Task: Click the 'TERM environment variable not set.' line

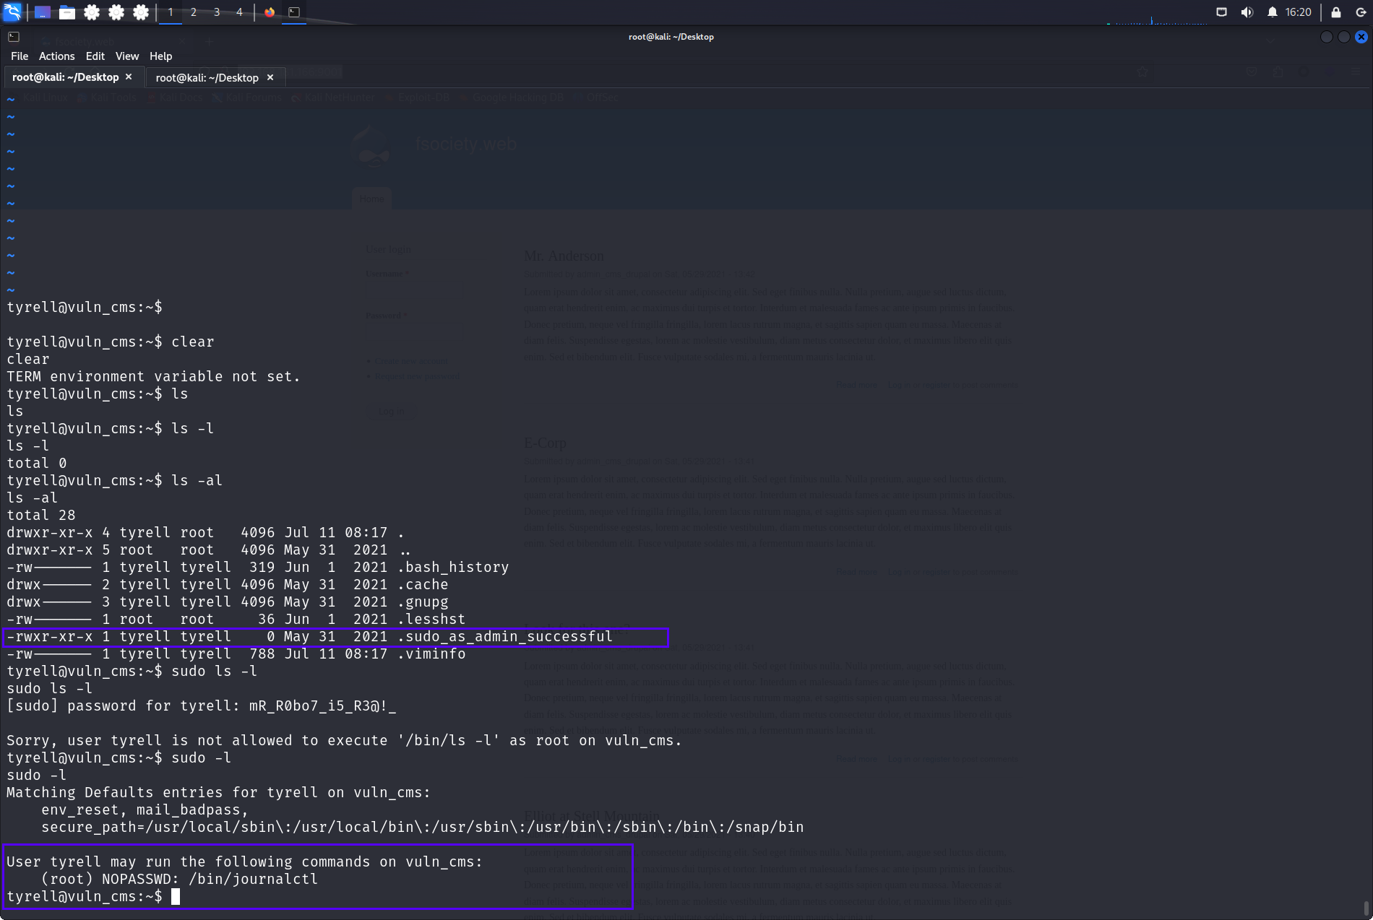Action: pos(153,377)
